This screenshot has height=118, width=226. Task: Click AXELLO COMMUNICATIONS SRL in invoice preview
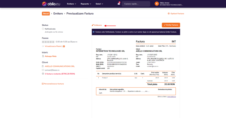pyautogui.click(x=149, y=51)
